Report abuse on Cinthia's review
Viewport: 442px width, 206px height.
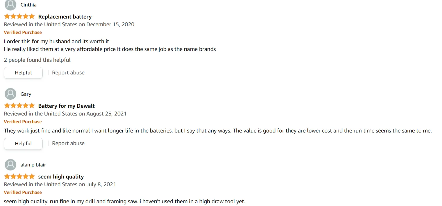(x=68, y=73)
